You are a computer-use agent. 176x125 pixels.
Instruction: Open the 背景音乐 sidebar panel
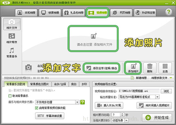point(12,53)
